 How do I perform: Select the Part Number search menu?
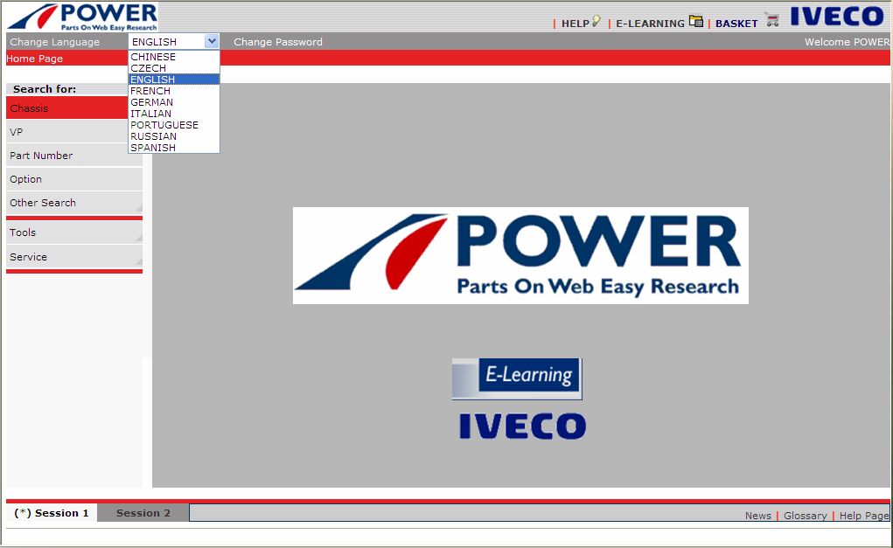point(74,156)
